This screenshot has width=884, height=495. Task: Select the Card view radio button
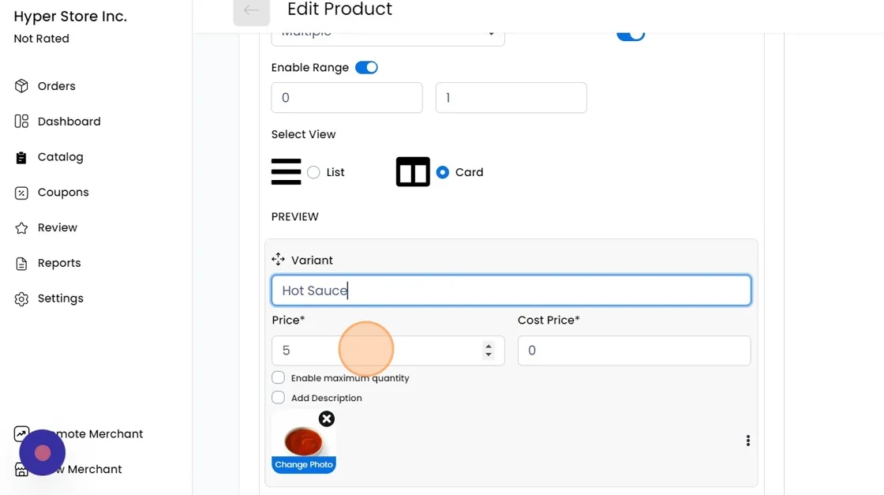tap(443, 172)
